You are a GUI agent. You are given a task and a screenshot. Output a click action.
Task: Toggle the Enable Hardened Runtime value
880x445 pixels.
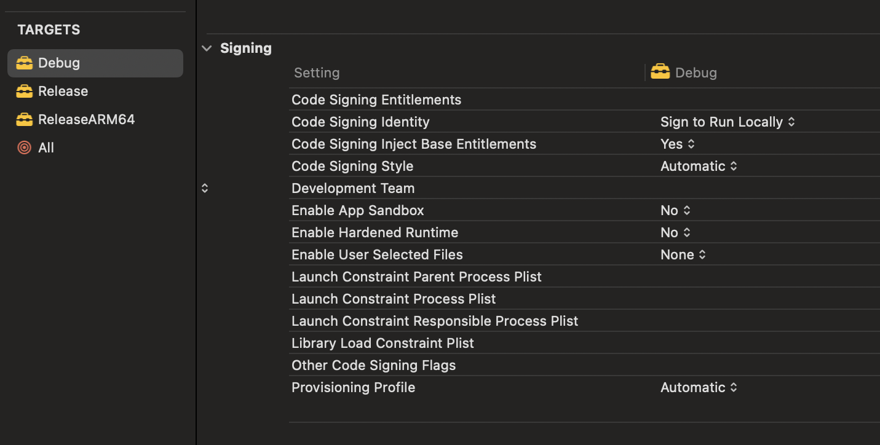tap(675, 232)
